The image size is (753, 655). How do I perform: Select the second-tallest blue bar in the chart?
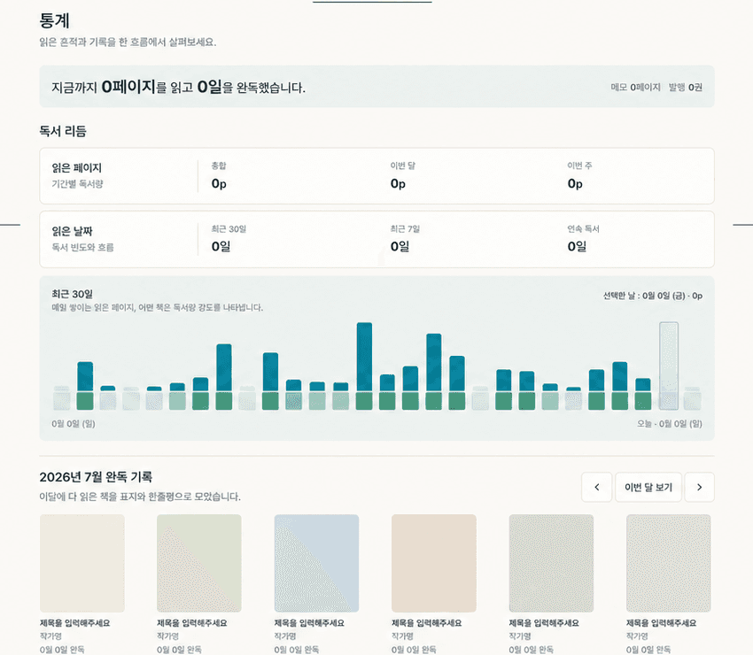(x=434, y=372)
